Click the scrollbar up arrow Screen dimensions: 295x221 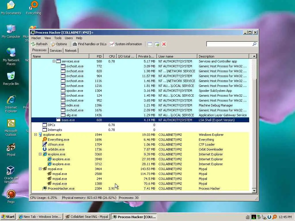tap(254, 56)
